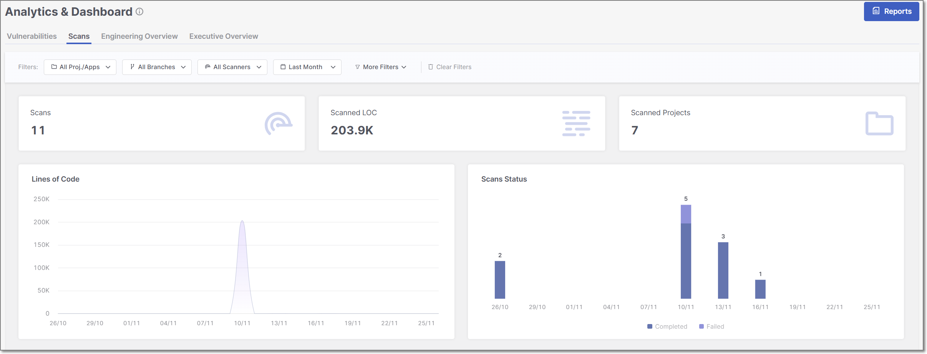Click the folder icon in Scanned Projects card
Viewport: 927px width, 354px height.
pos(879,123)
